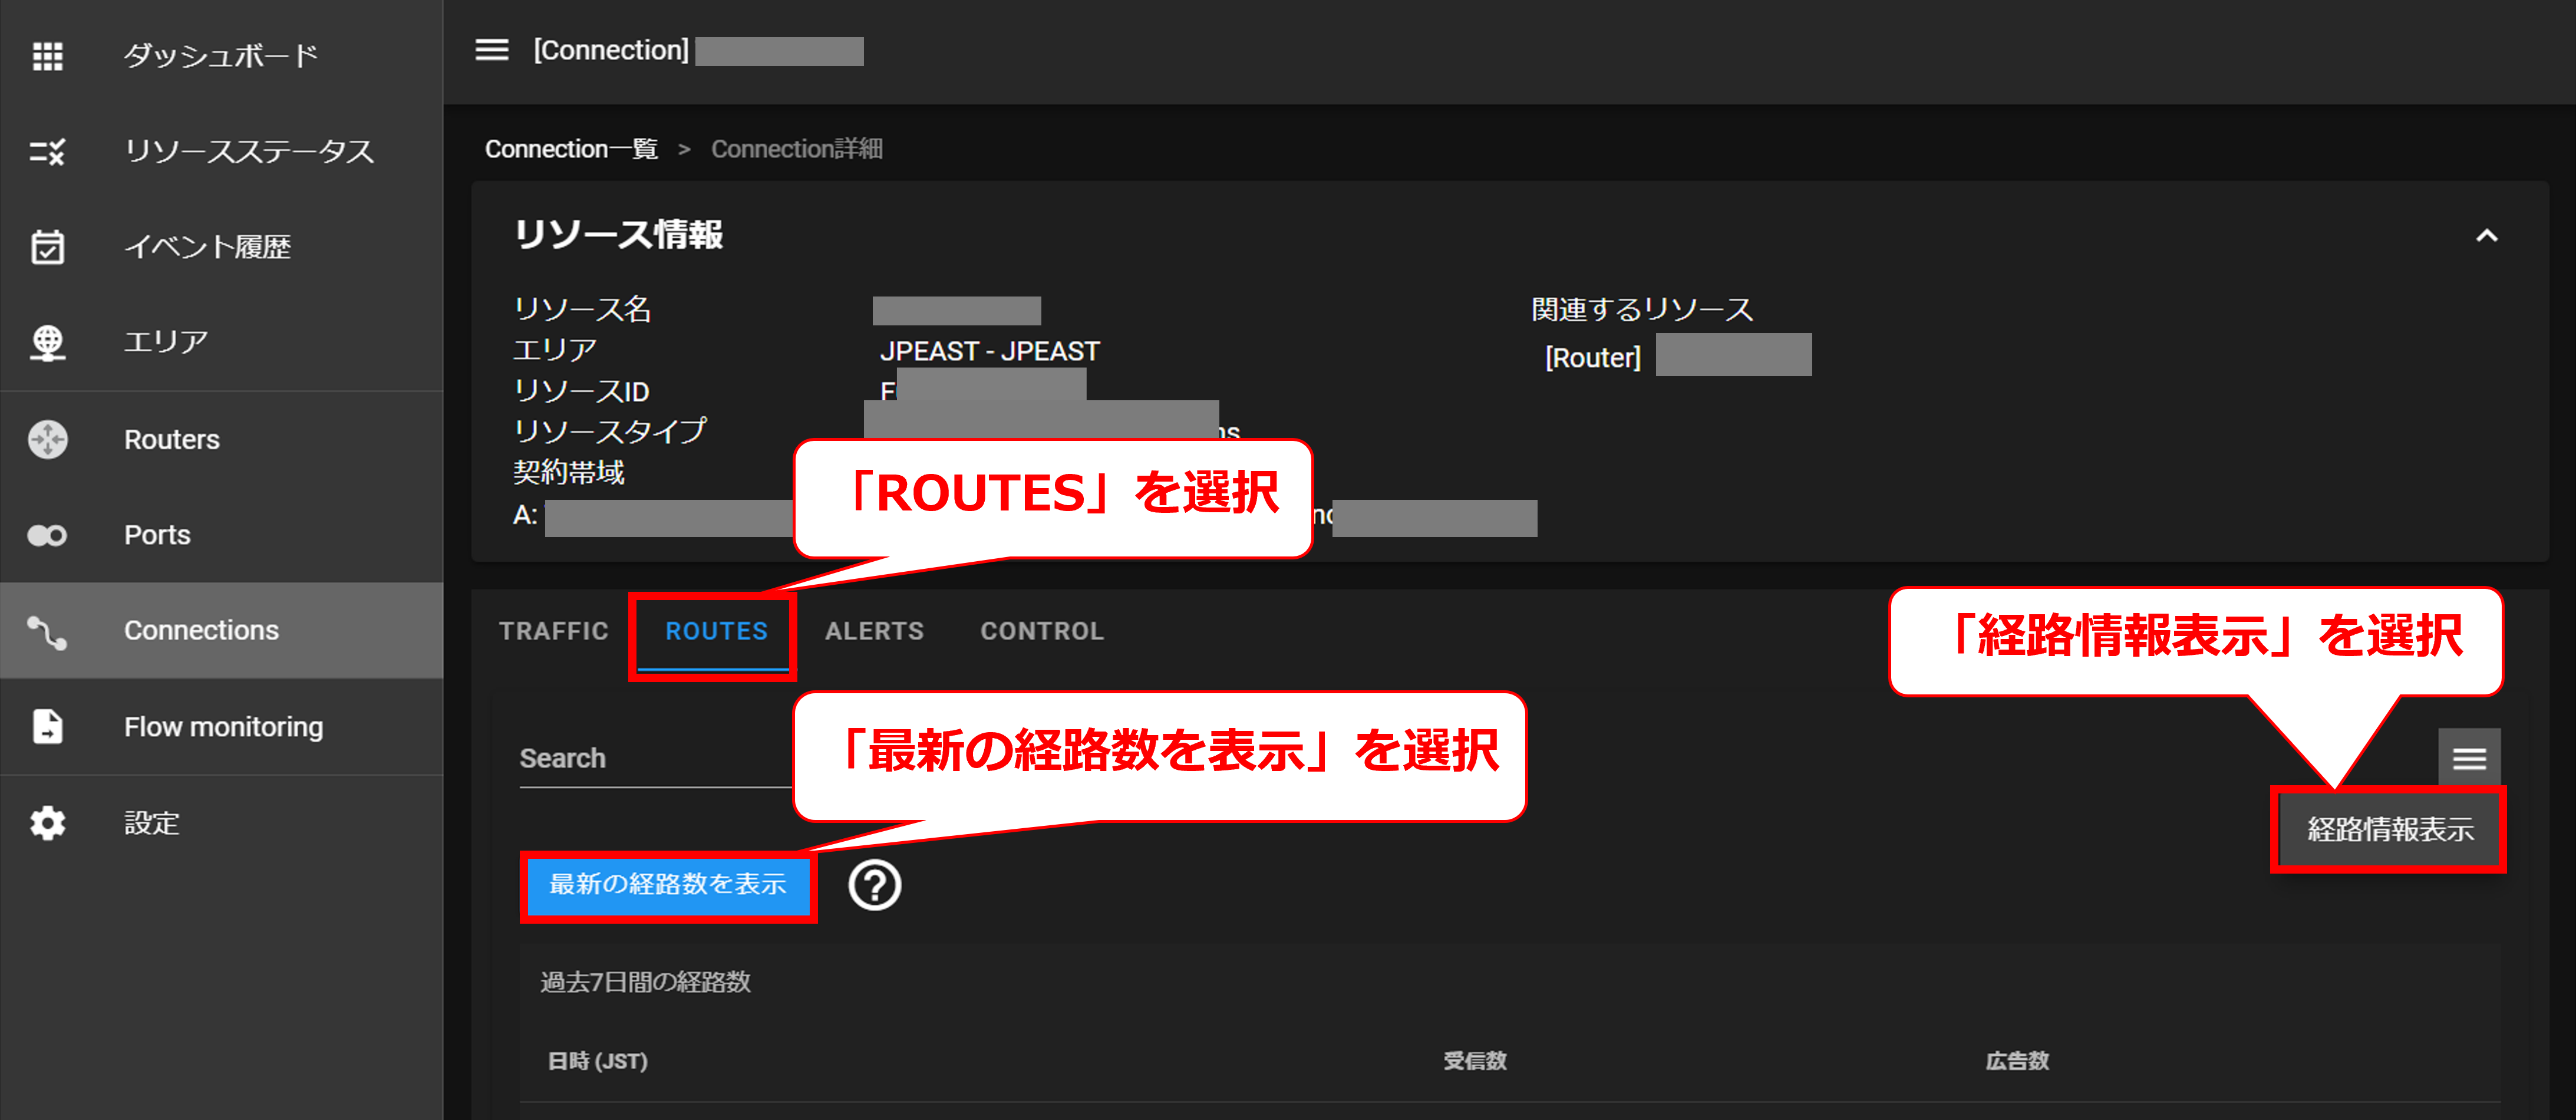Open the settings gear icon
The image size is (2576, 1120).
[x=47, y=823]
